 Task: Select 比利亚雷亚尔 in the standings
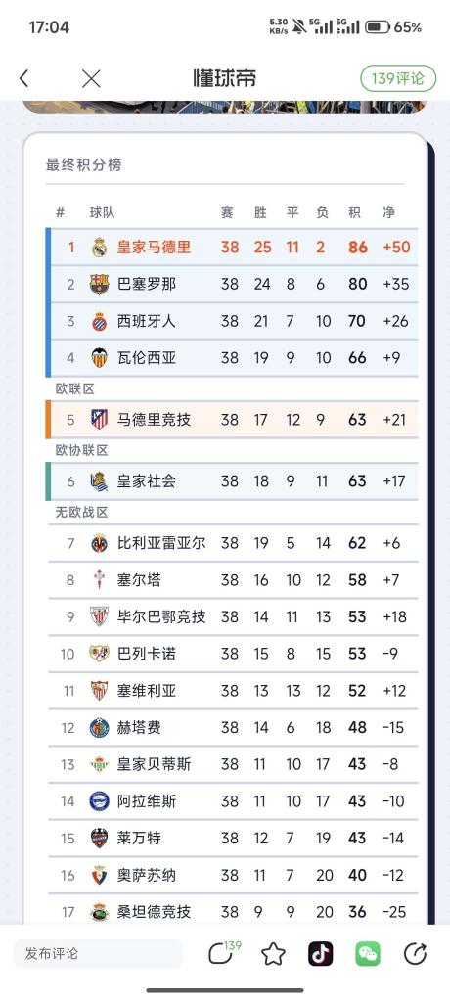232,543
